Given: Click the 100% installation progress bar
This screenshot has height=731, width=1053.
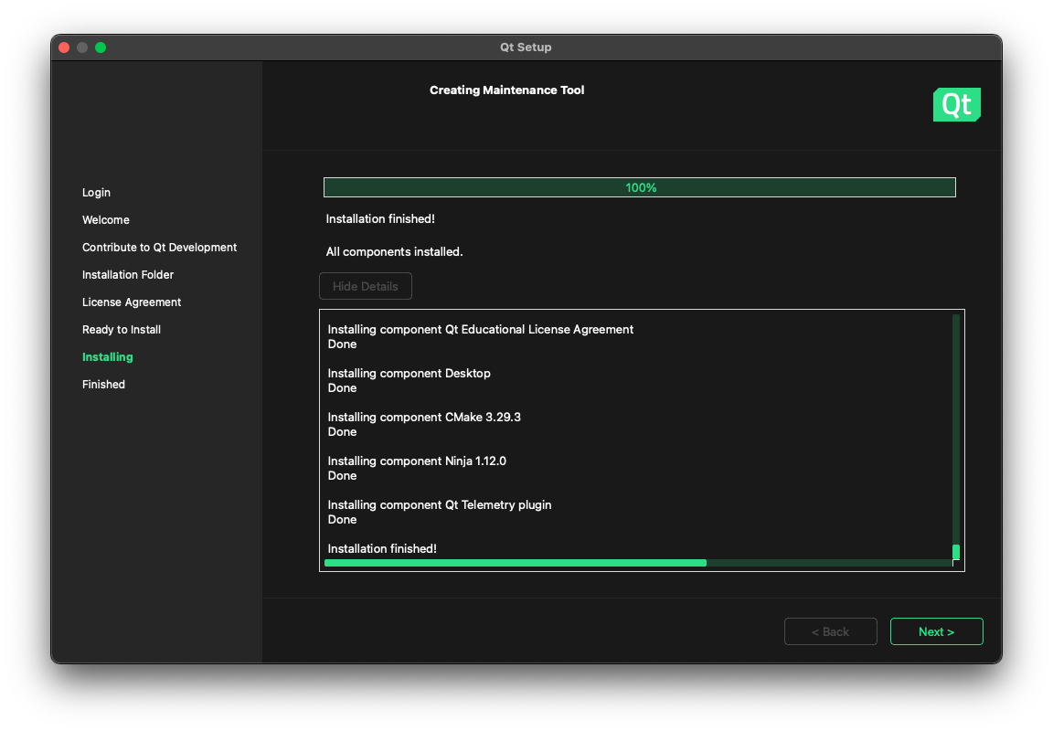Looking at the screenshot, I should click(x=639, y=187).
